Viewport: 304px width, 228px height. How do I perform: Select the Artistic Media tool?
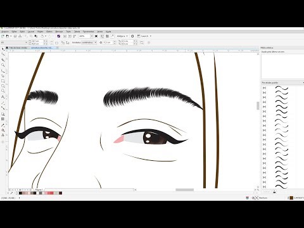(3, 76)
